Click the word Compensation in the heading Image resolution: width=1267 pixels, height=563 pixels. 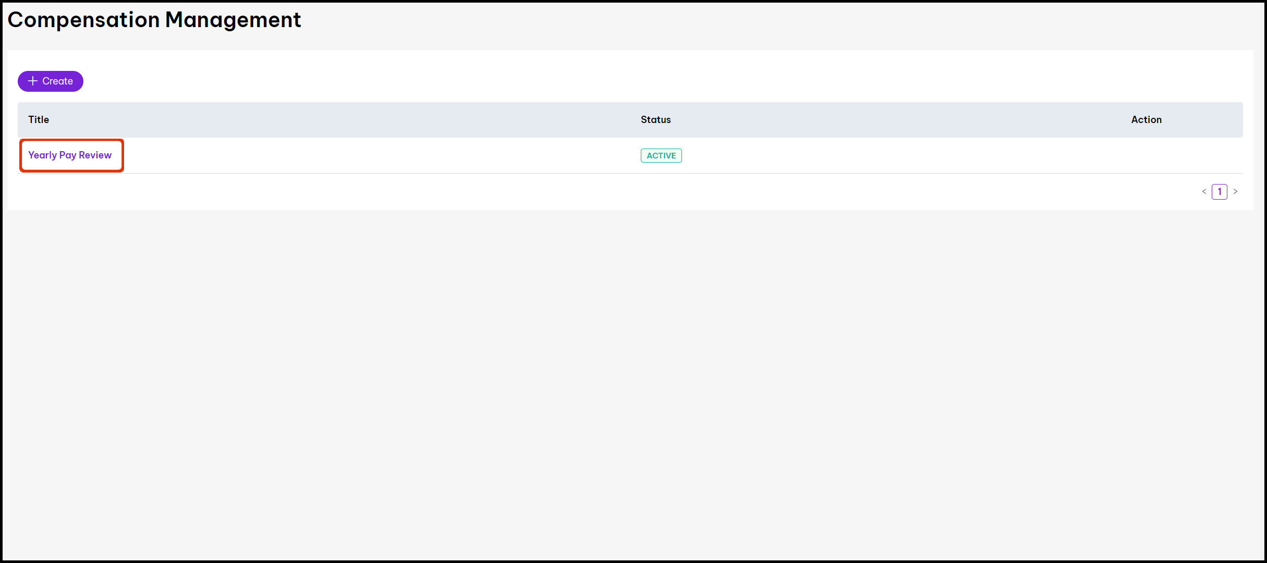point(83,20)
